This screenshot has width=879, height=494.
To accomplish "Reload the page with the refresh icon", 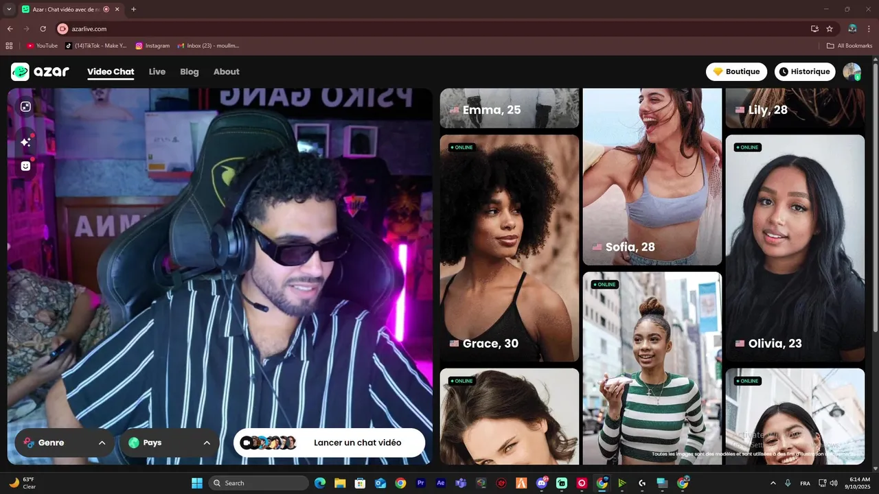I will 43,29.
